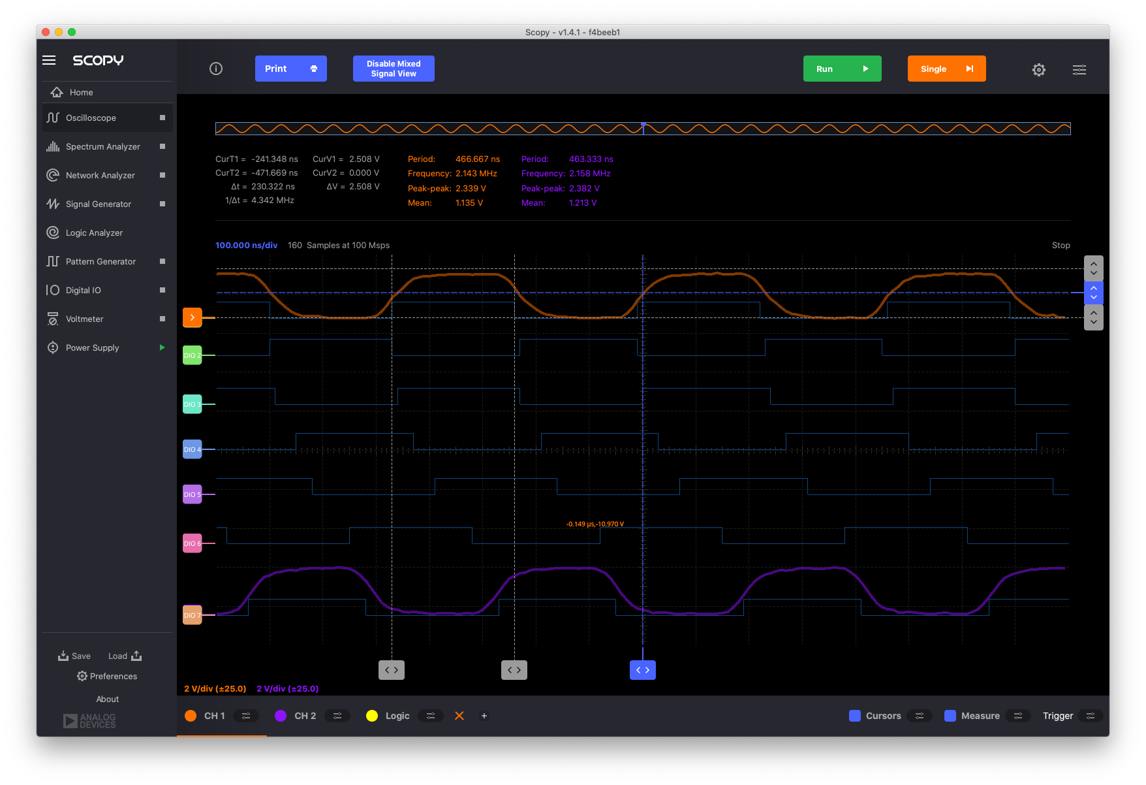Open Logic Analyzer instrument
The width and height of the screenshot is (1146, 785).
pos(107,232)
